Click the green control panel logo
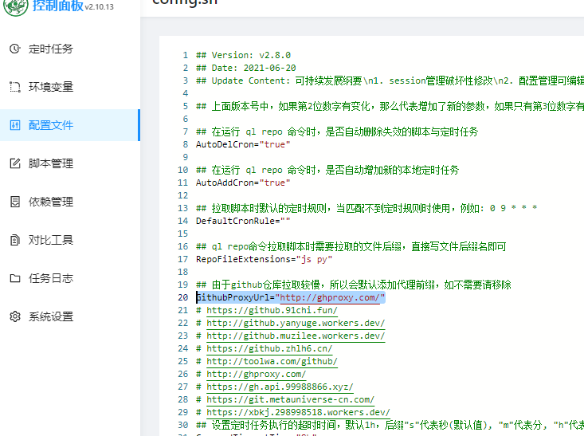This screenshot has height=436, width=584. pyautogui.click(x=16, y=6)
